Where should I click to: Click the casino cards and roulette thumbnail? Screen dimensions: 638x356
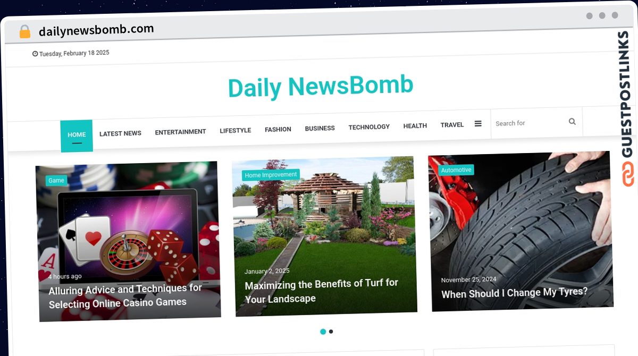coord(129,241)
